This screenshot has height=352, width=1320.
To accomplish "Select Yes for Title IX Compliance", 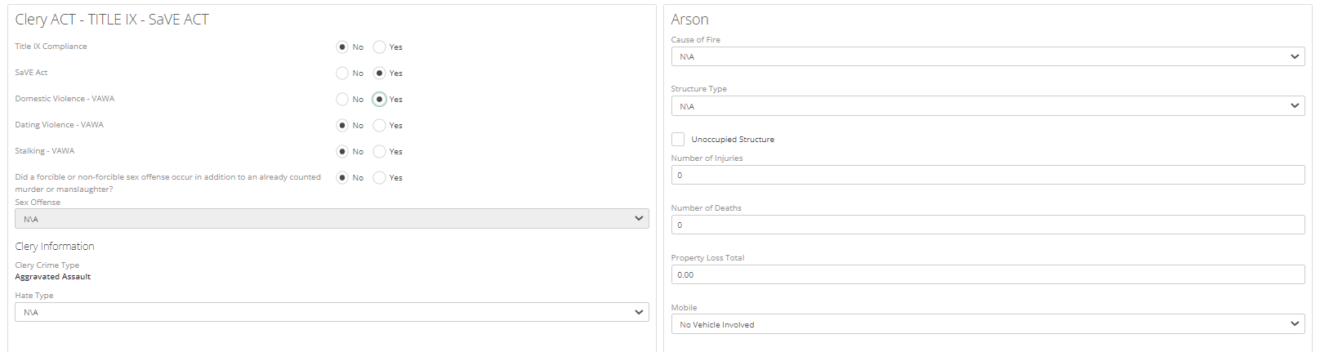I will point(379,47).
